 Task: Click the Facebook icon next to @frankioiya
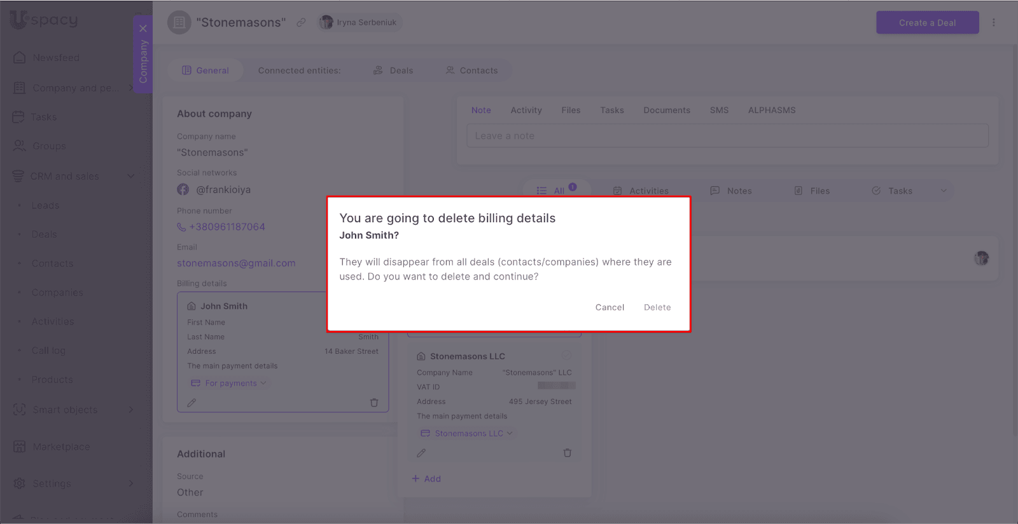pyautogui.click(x=183, y=190)
